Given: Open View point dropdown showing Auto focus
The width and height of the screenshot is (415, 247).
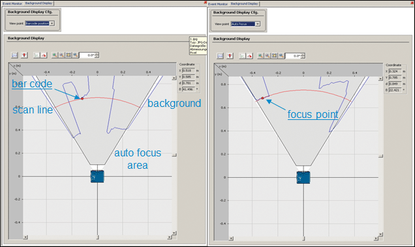Looking at the screenshot, I should [245, 24].
